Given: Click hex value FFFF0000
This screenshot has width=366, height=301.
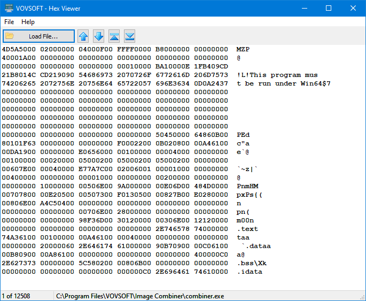Looking at the screenshot, I should coord(134,49).
